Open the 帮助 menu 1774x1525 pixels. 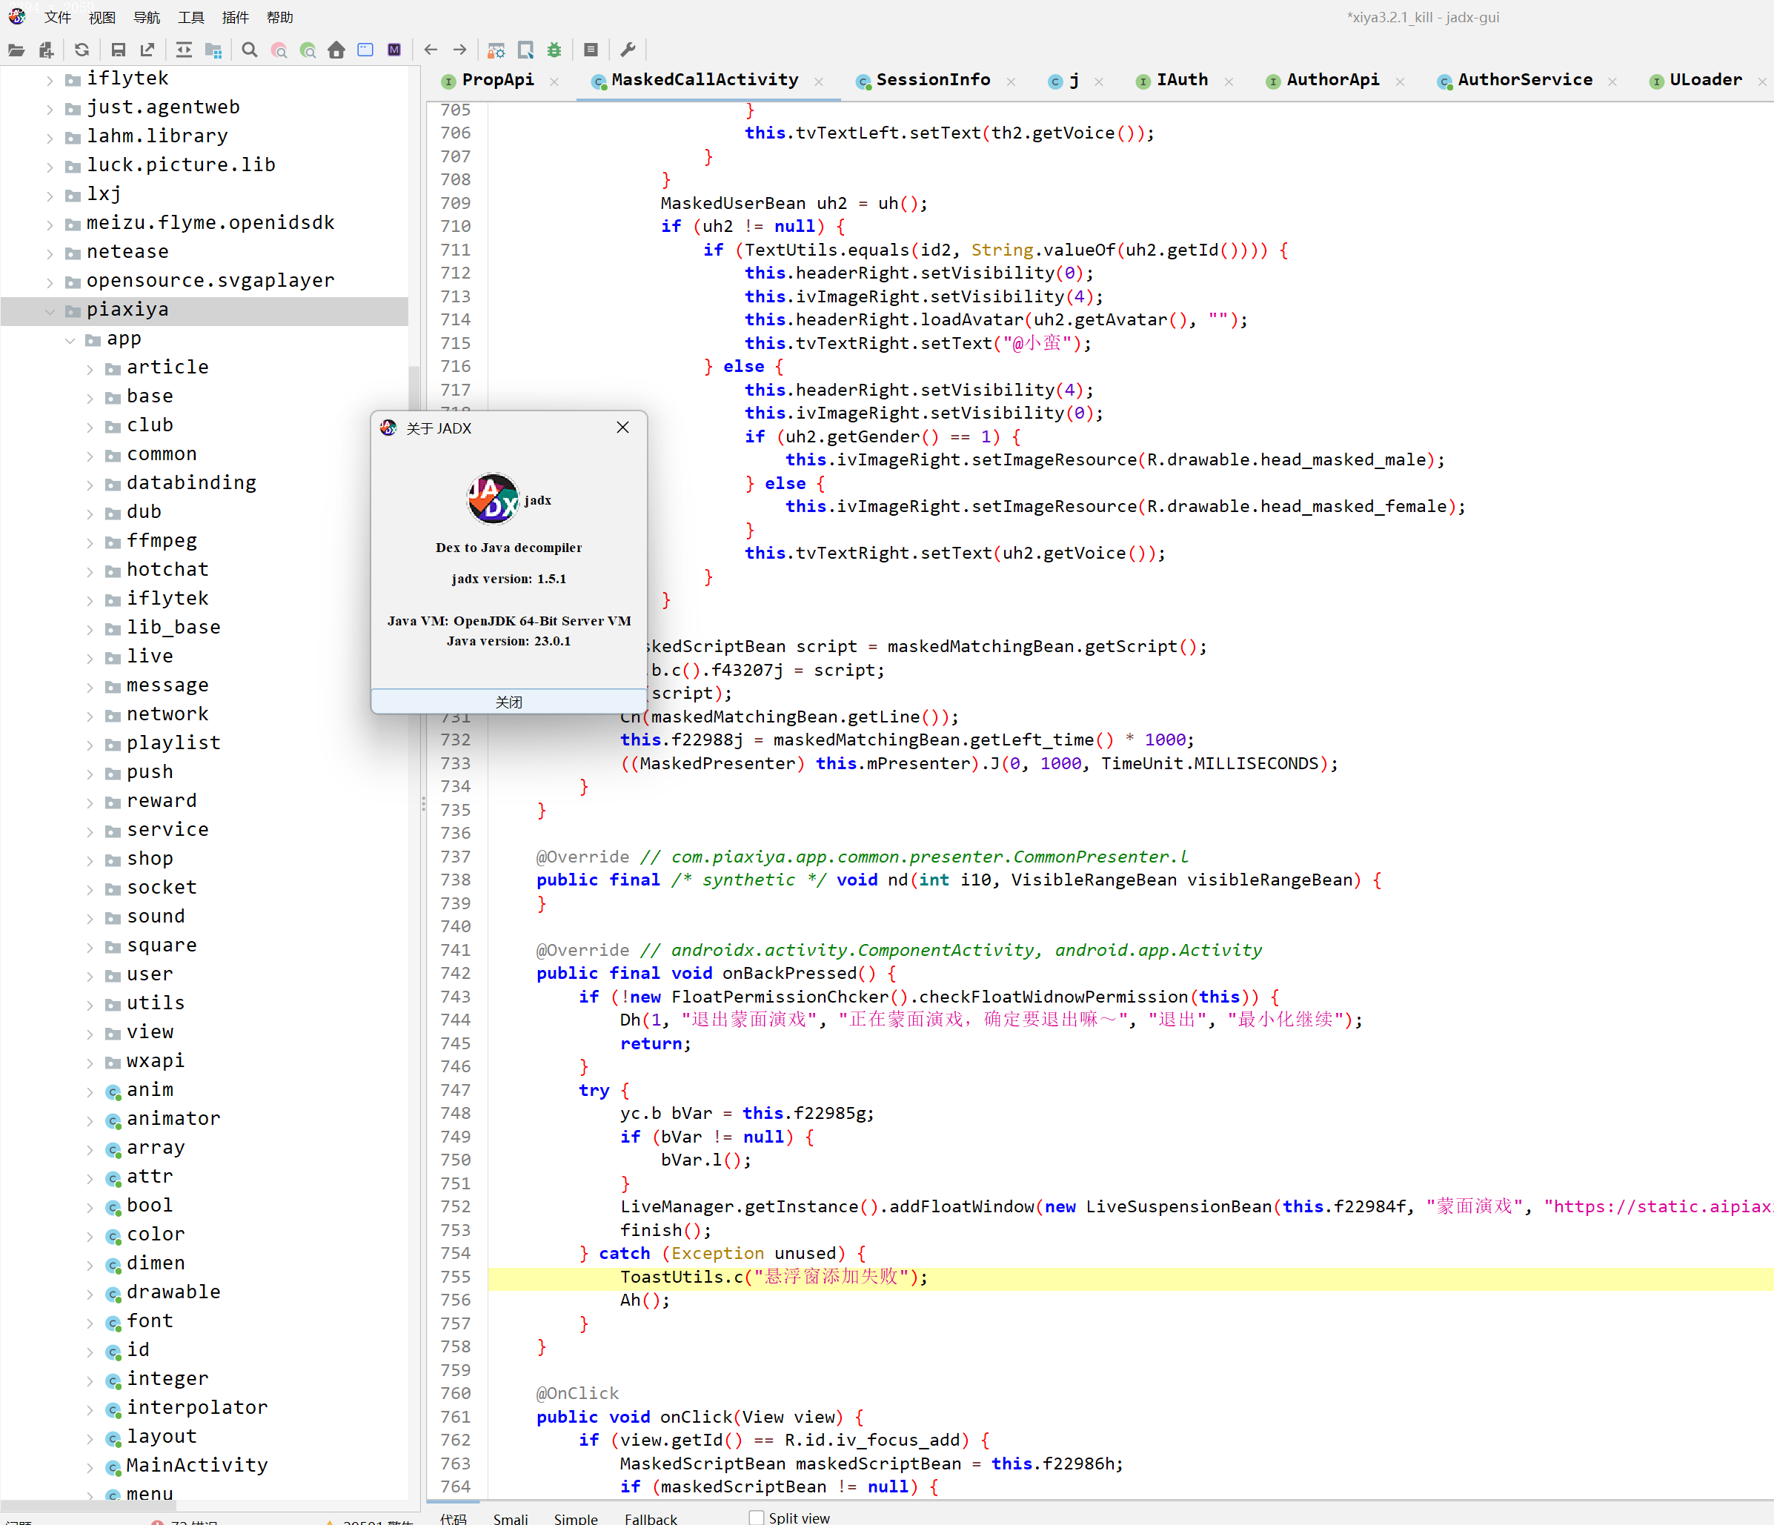280,17
